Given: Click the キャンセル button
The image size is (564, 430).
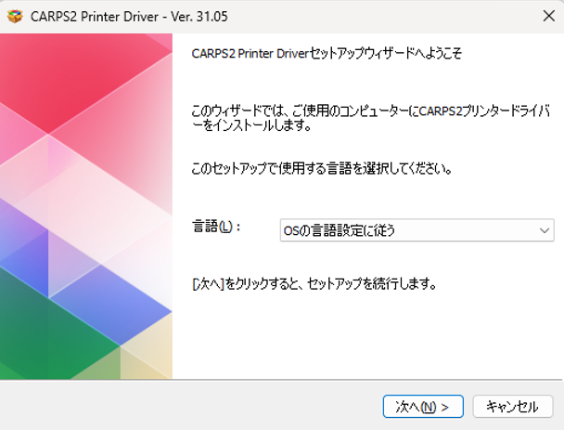Looking at the screenshot, I should pos(513,407).
